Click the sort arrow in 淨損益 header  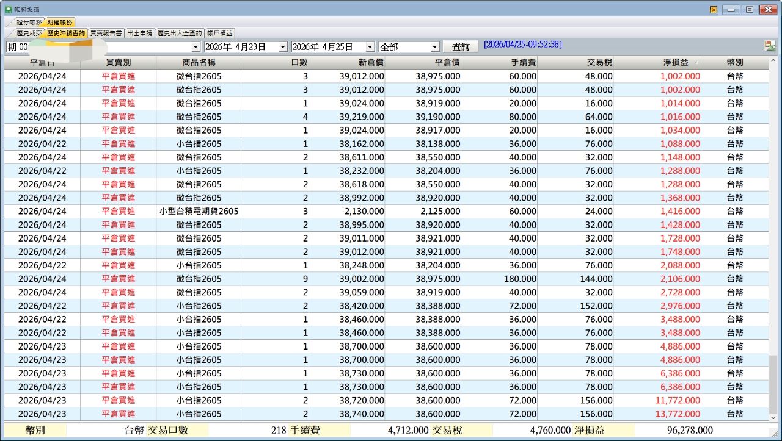coord(696,62)
